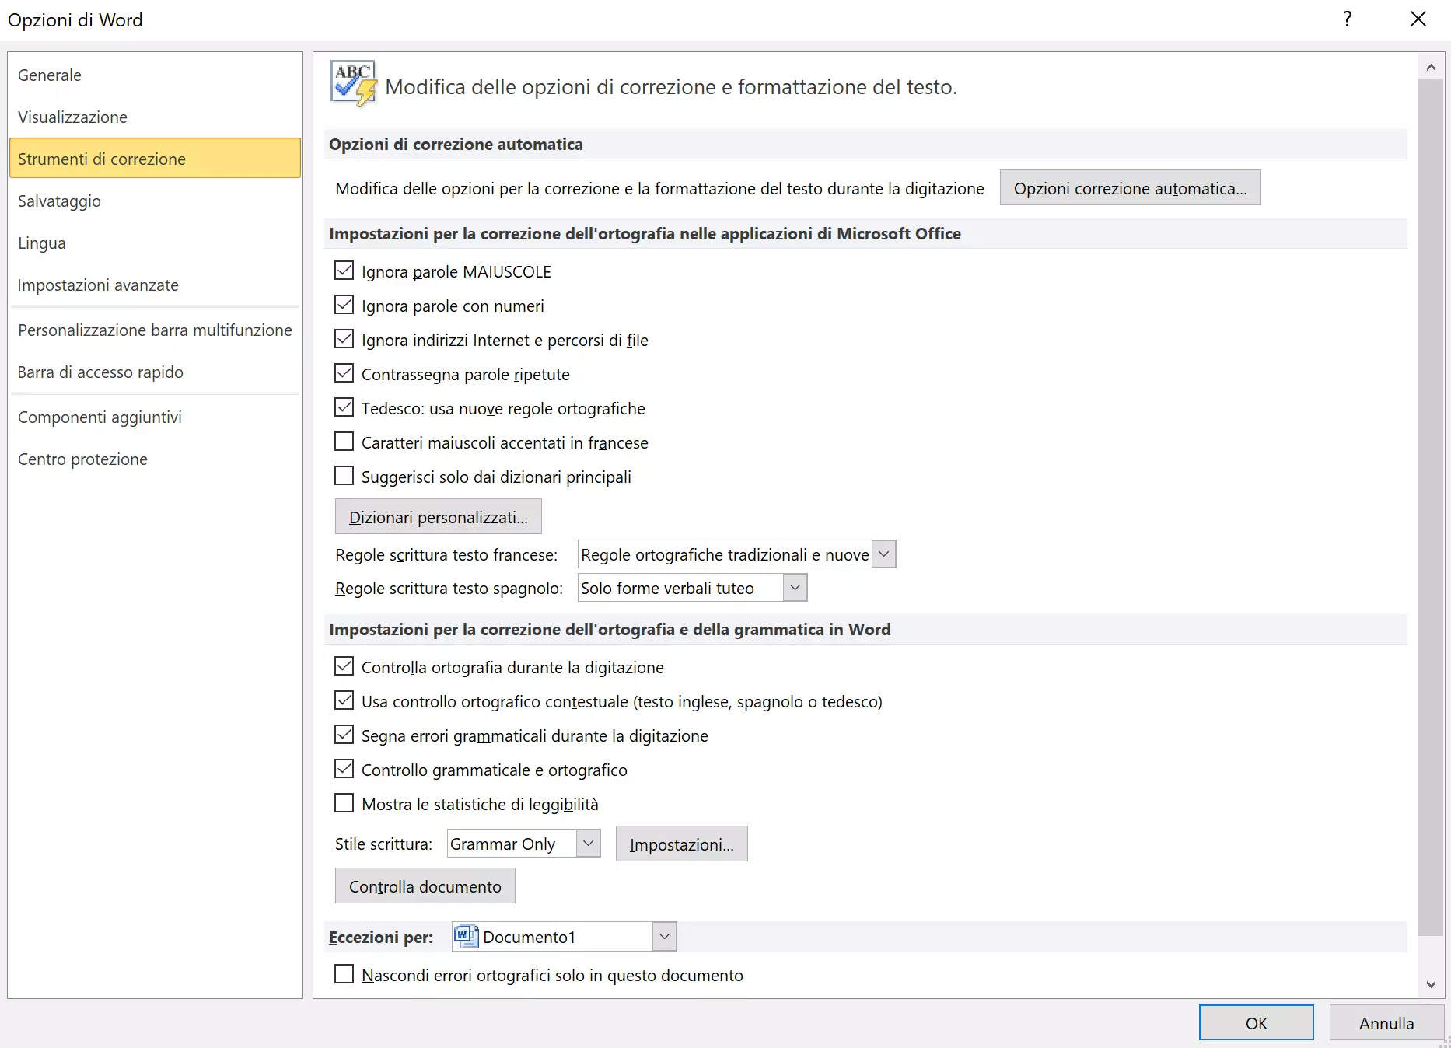Click Controlla documento button
This screenshot has width=1451, height=1048.
[425, 886]
